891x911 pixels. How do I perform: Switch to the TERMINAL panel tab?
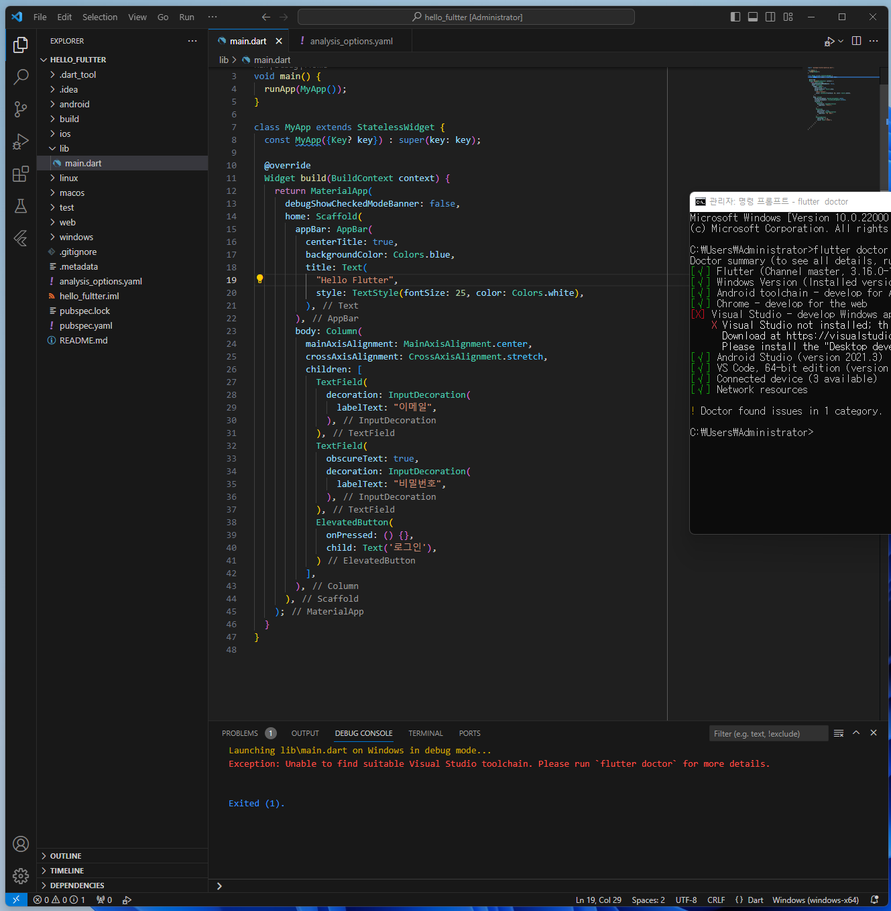coord(426,733)
